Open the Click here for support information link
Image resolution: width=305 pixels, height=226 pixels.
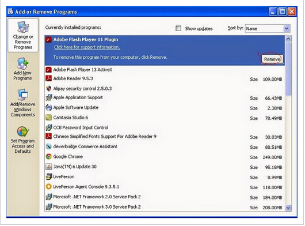pyautogui.click(x=87, y=47)
